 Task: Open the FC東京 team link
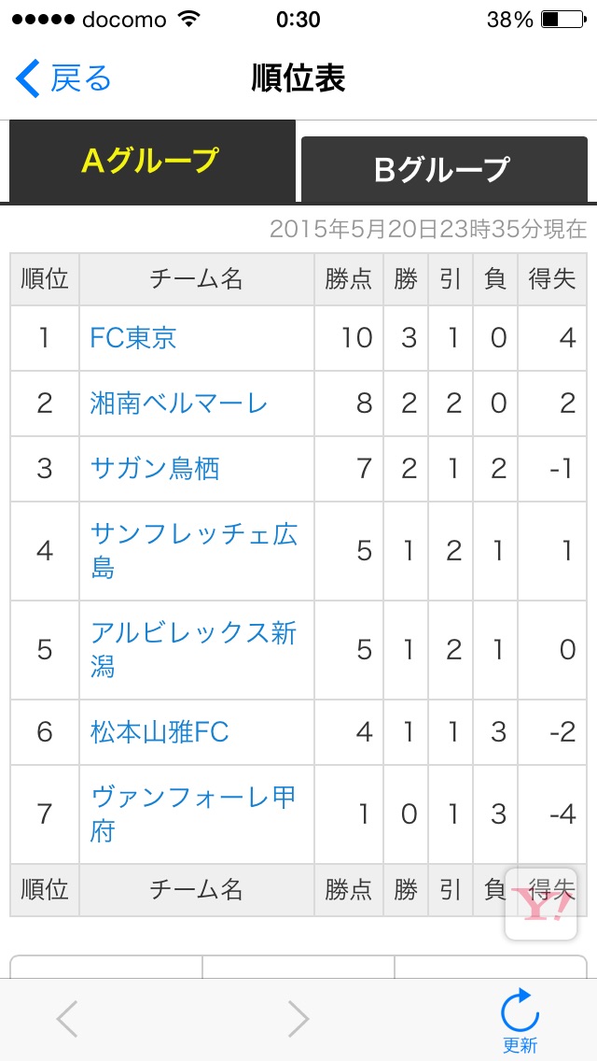pos(133,338)
